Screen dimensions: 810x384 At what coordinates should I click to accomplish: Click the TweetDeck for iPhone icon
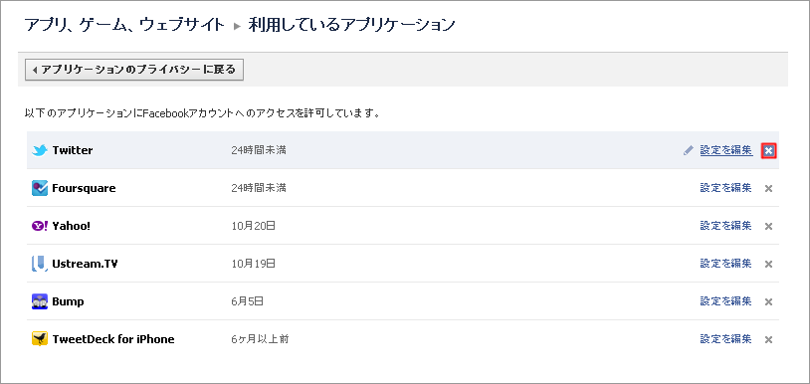click(x=40, y=339)
